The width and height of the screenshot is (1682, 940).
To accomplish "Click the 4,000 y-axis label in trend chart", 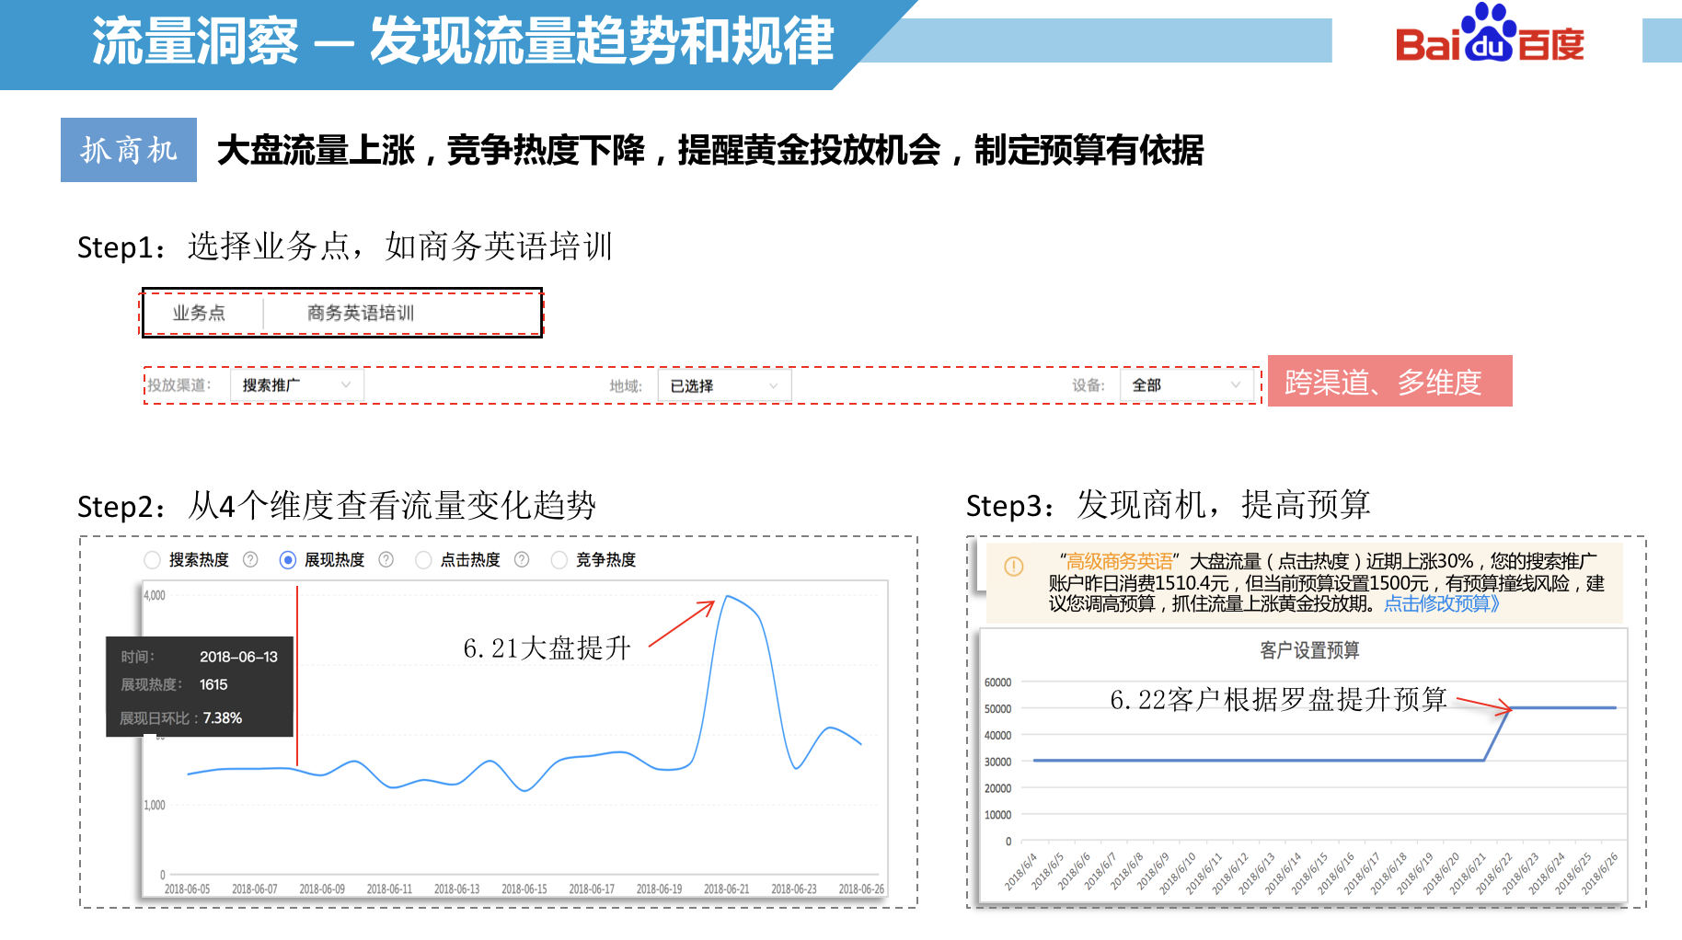I will pyautogui.click(x=155, y=596).
